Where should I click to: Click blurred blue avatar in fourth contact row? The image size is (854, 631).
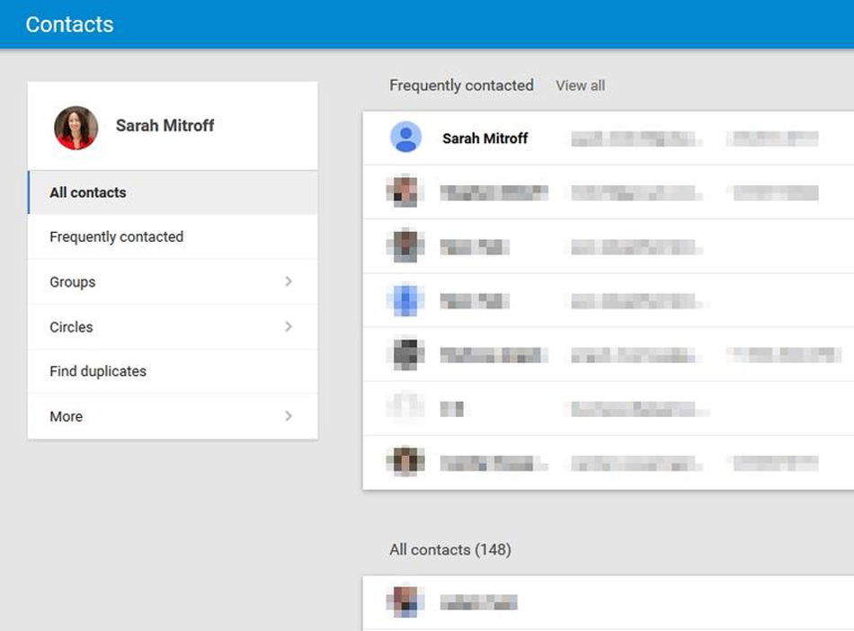(x=405, y=300)
